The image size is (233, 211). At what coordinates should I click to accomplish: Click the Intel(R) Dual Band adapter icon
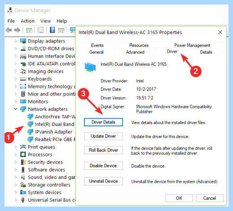pyautogui.click(x=30, y=125)
